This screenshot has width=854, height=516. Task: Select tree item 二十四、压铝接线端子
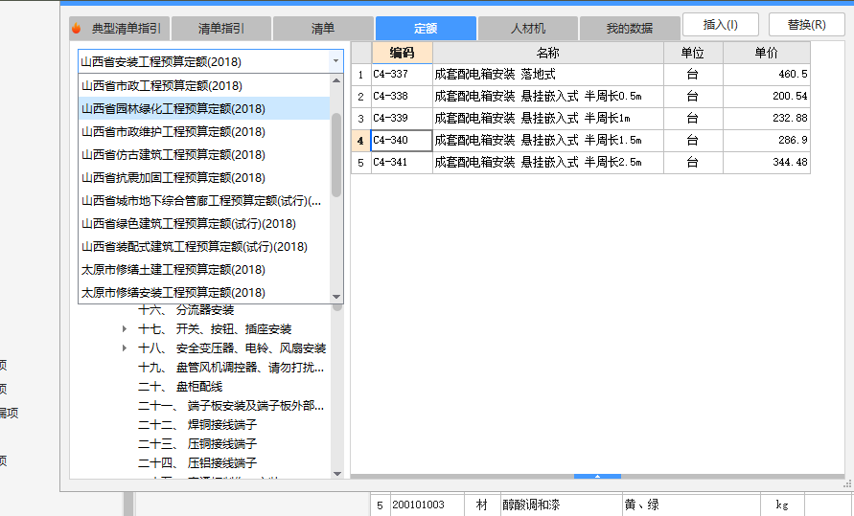pyautogui.click(x=197, y=462)
